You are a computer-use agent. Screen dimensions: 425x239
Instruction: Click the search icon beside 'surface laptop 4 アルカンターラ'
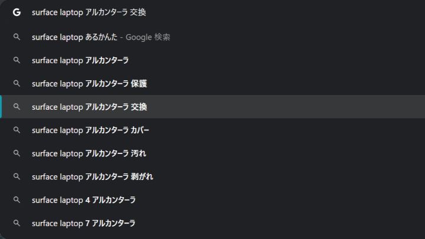[x=17, y=200]
